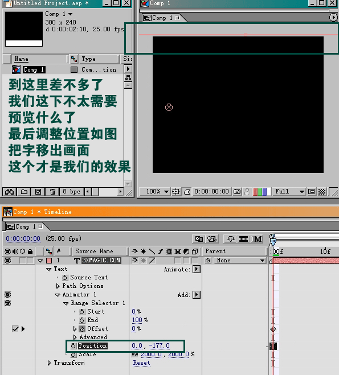The image size is (339, 375).
Task: Click the blue channel swatch
Action: pyautogui.click(x=264, y=192)
